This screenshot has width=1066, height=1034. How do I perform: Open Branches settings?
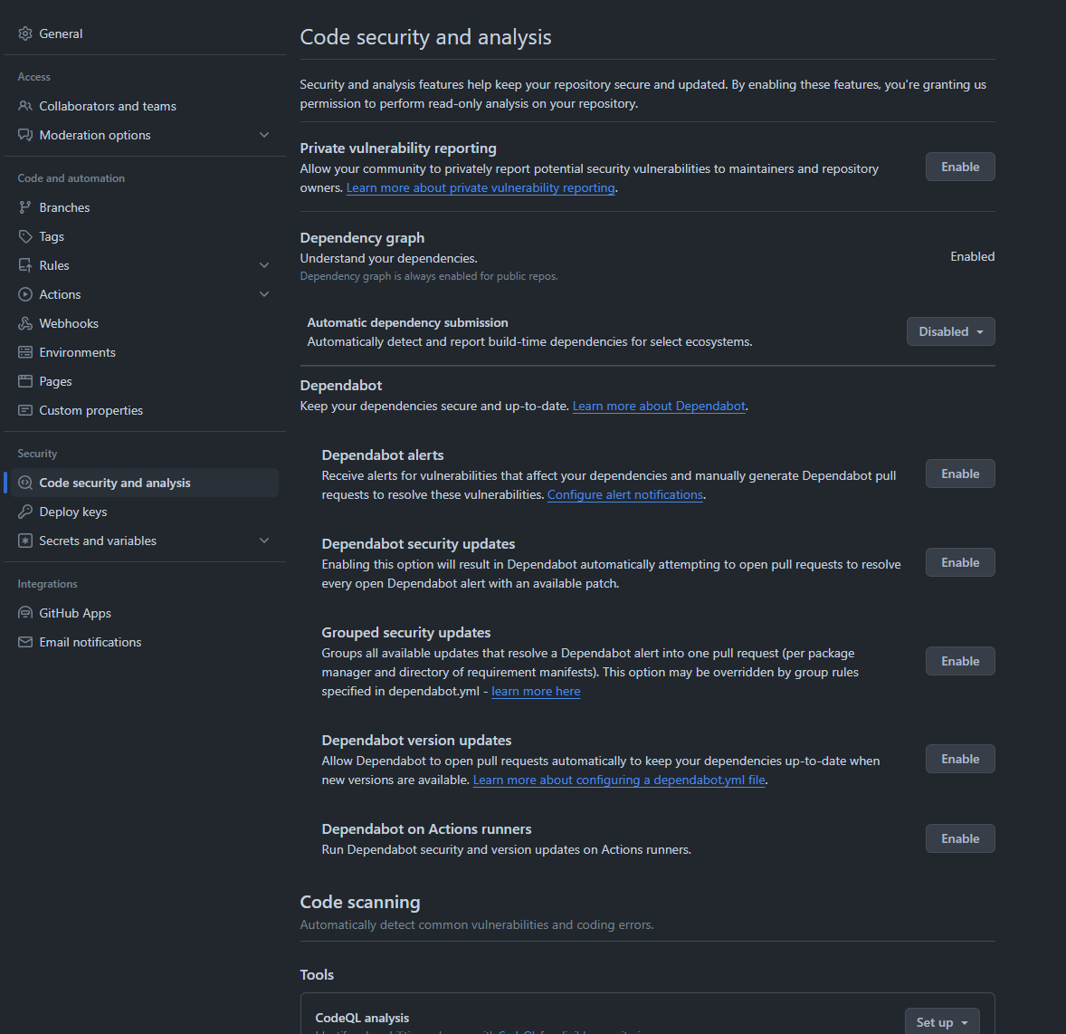coord(144,207)
